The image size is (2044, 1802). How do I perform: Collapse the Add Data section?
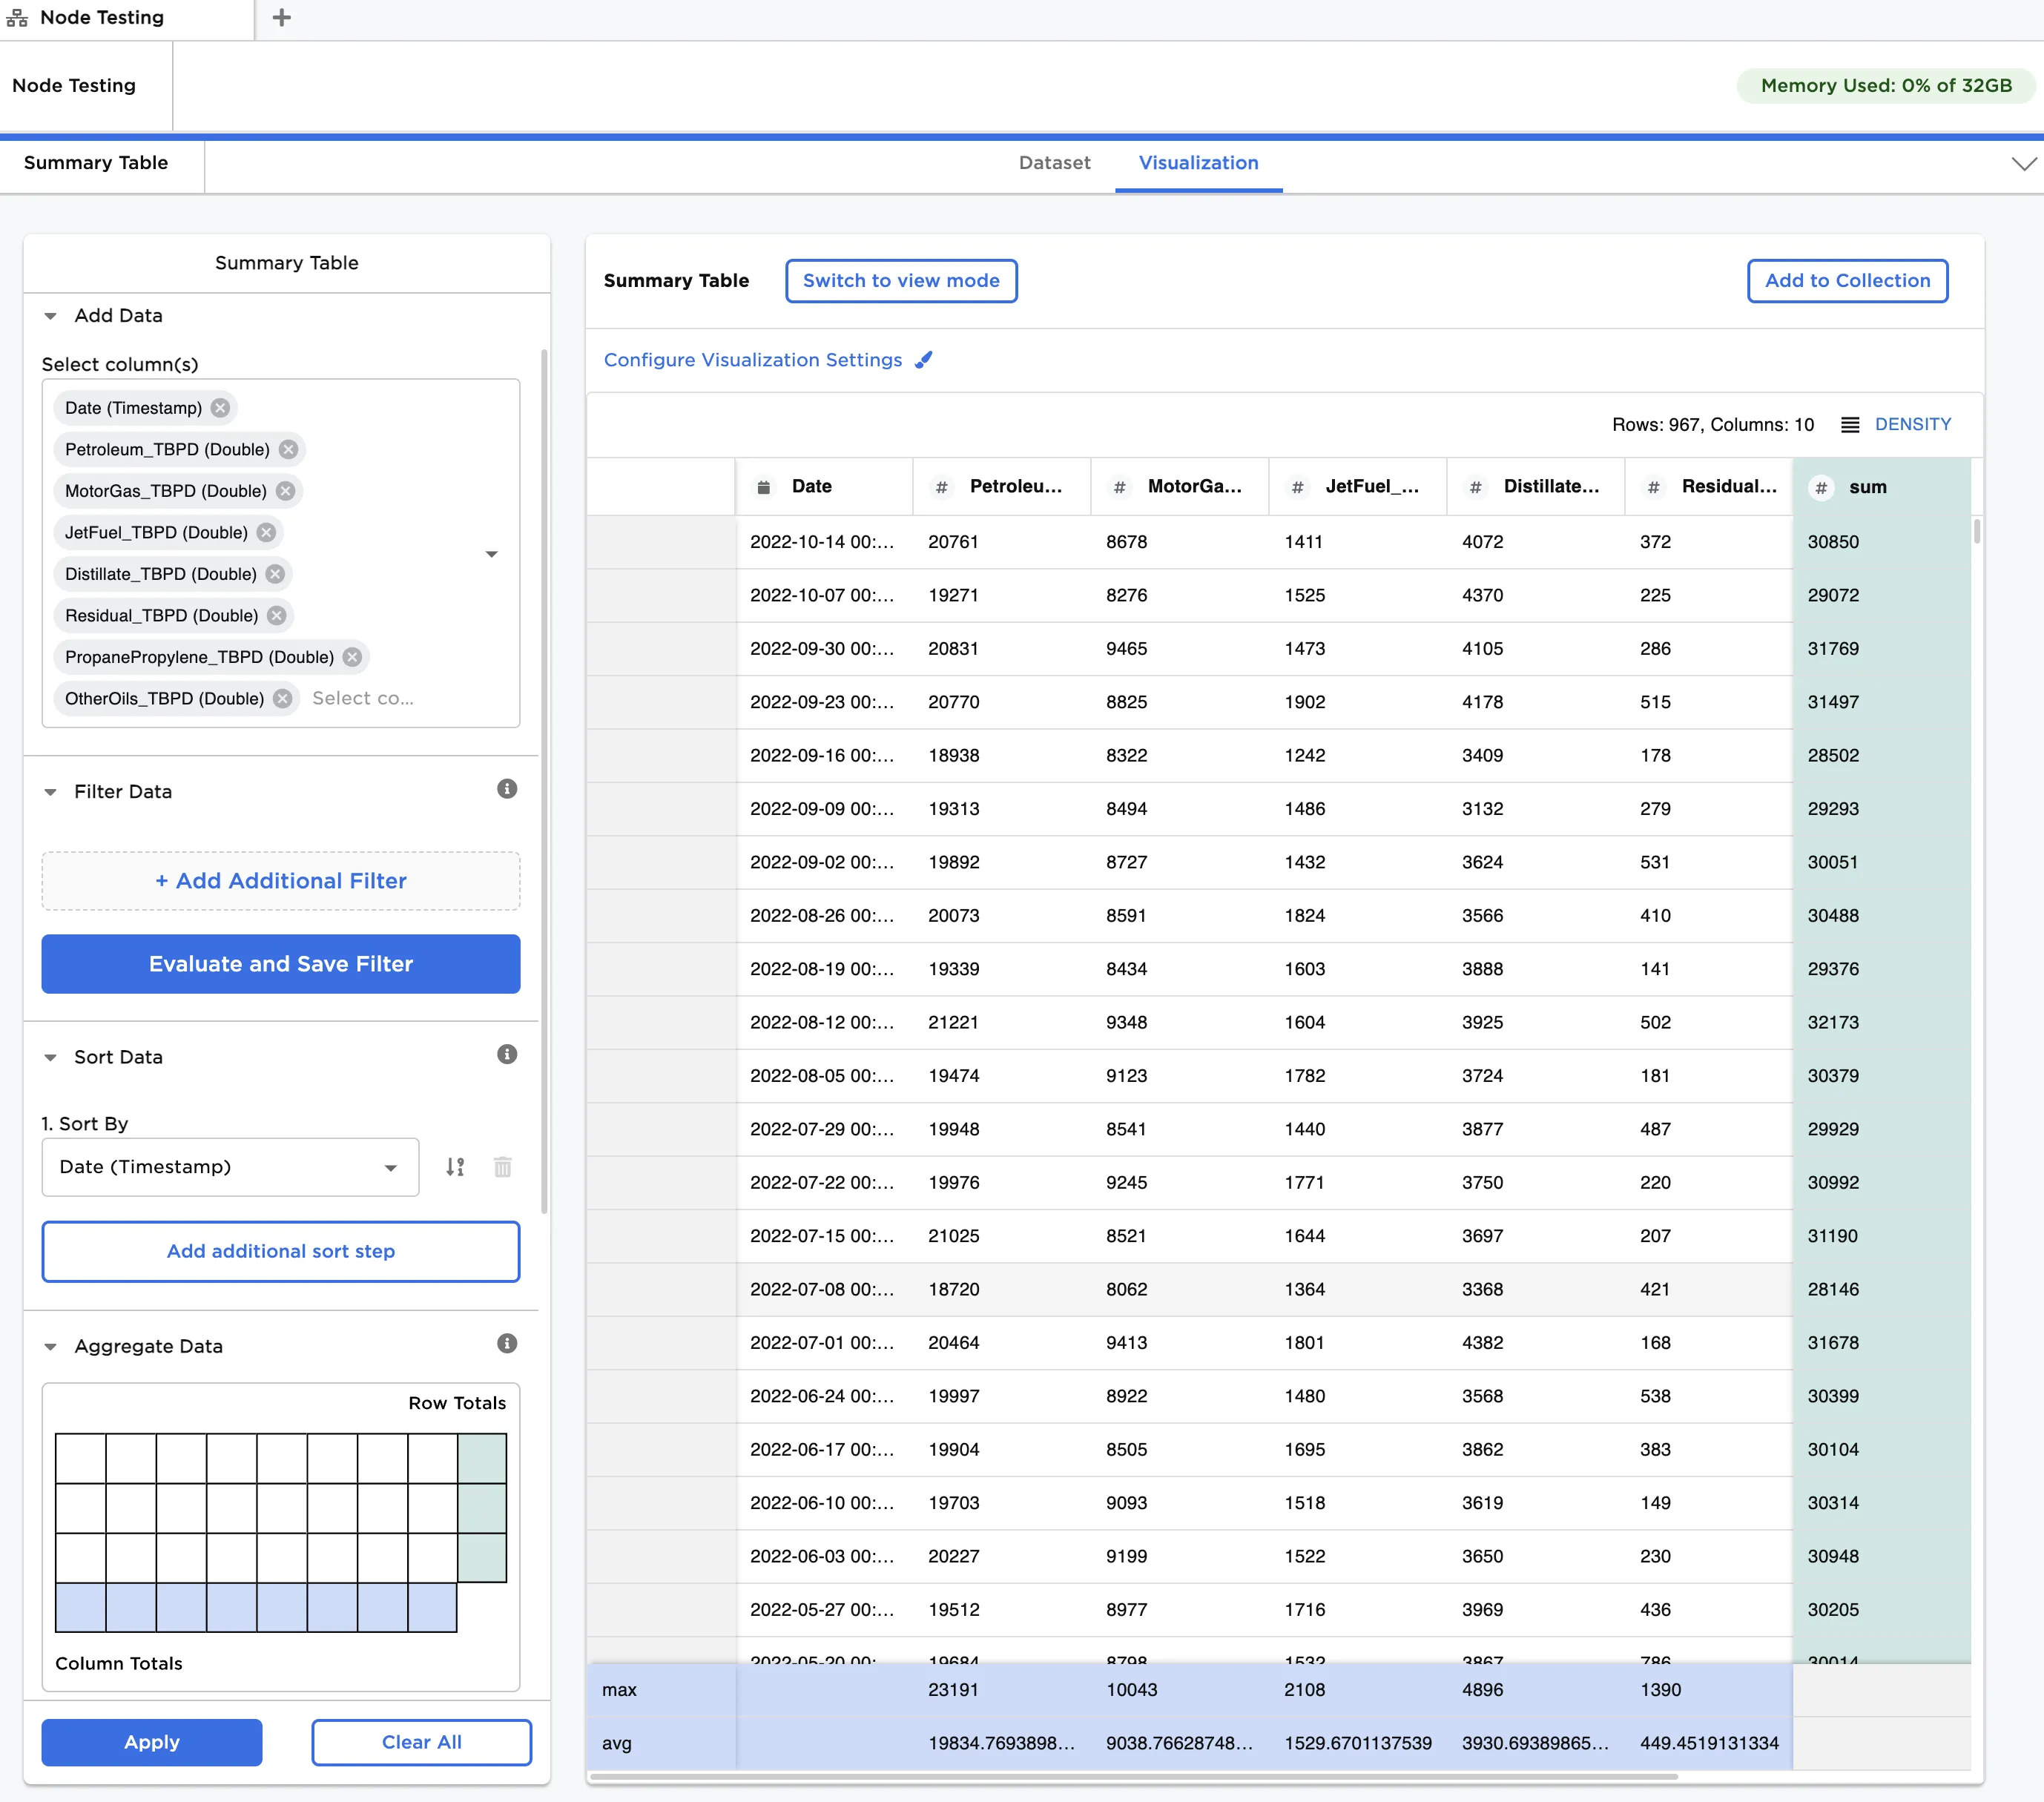tap(50, 316)
